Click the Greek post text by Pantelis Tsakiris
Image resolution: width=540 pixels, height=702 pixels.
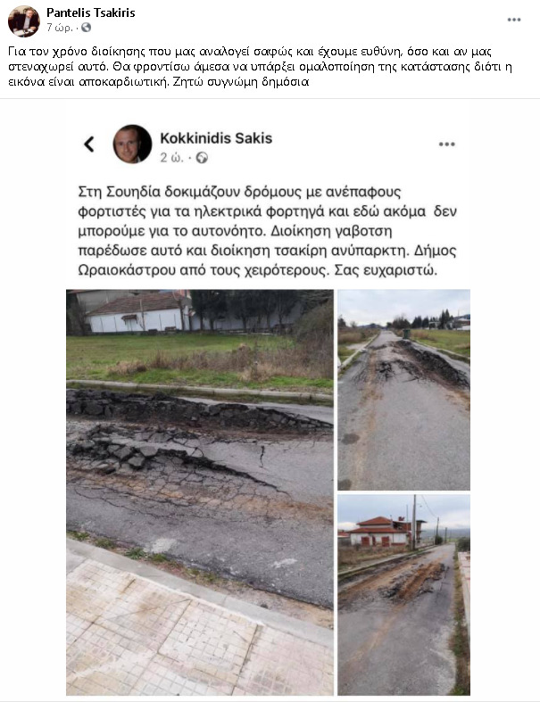tap(261, 67)
